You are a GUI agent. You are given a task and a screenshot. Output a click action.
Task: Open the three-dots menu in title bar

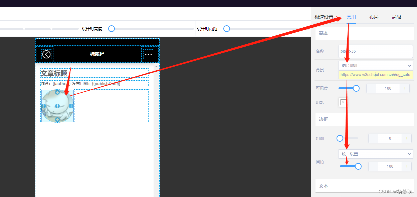coord(148,54)
